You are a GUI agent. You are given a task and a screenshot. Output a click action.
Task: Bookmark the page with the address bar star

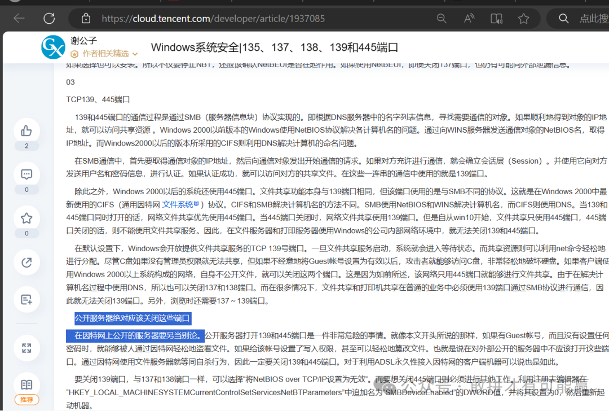click(524, 19)
